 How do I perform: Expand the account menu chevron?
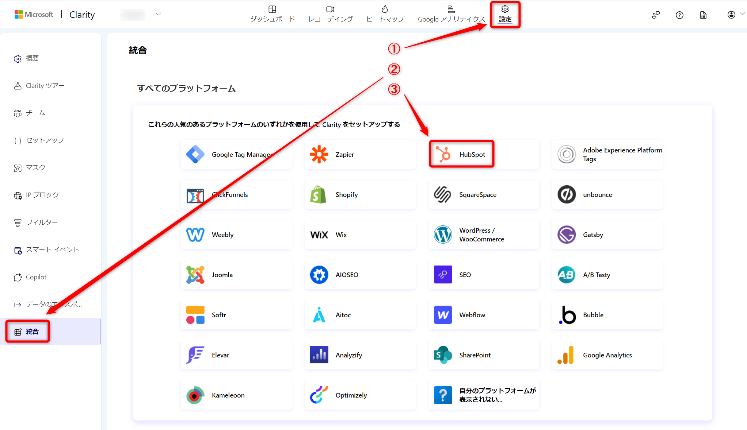pos(743,14)
